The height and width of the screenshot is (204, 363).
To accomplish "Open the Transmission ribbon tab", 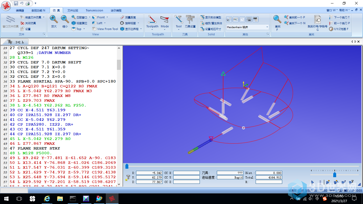I will click(94, 10).
